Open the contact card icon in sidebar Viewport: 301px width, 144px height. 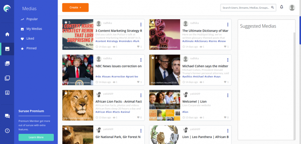pos(7,93)
